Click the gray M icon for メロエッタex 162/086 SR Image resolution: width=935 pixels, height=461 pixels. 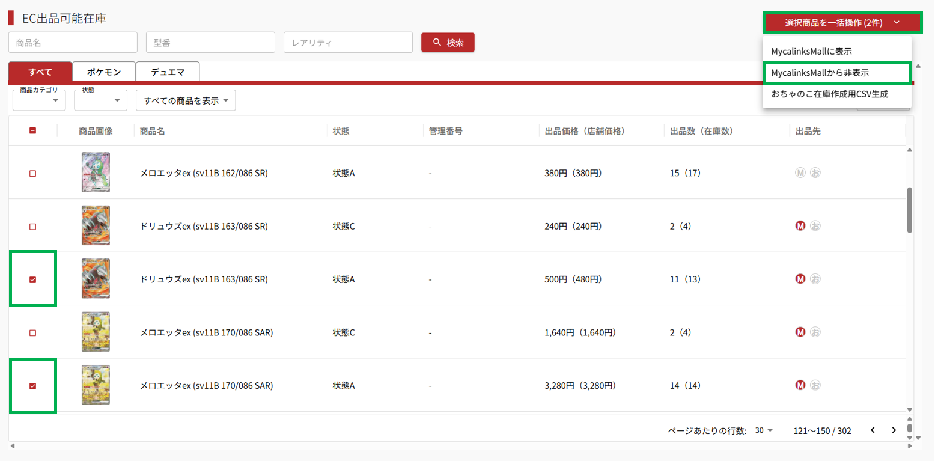pos(800,173)
